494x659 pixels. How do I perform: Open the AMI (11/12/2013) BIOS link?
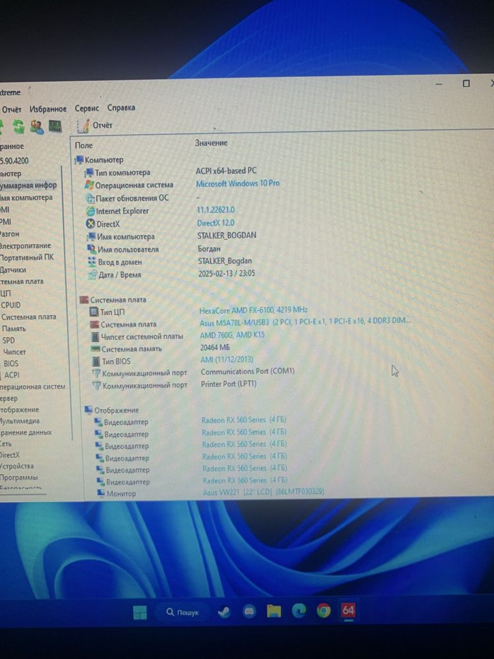[227, 359]
